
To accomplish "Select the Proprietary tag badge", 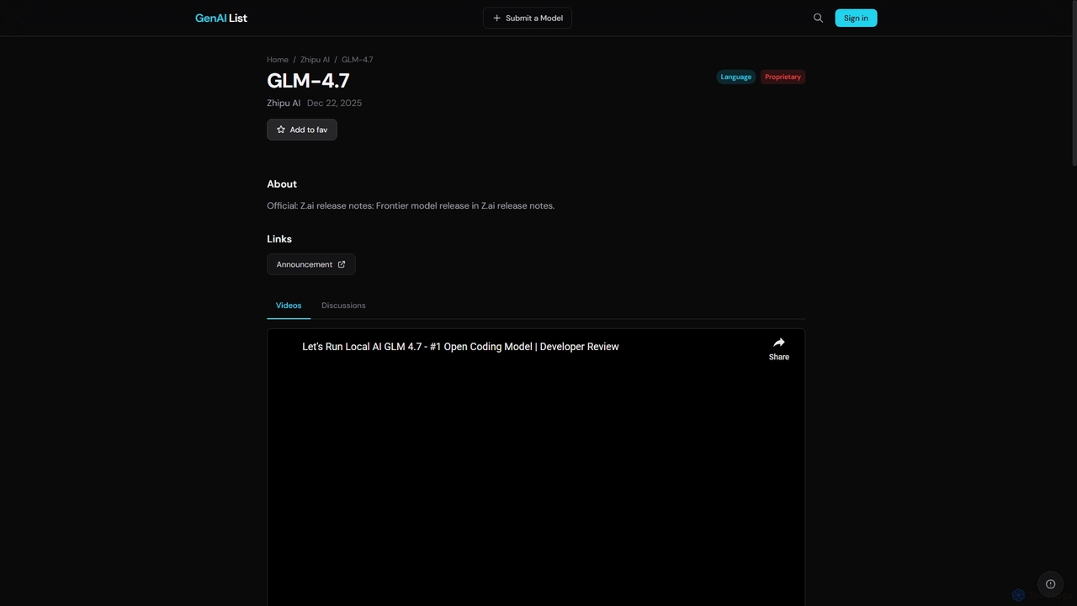I will tap(783, 77).
